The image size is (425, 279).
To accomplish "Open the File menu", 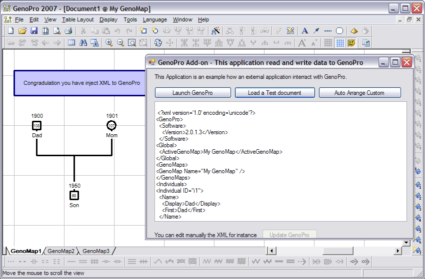I will 19,19.
